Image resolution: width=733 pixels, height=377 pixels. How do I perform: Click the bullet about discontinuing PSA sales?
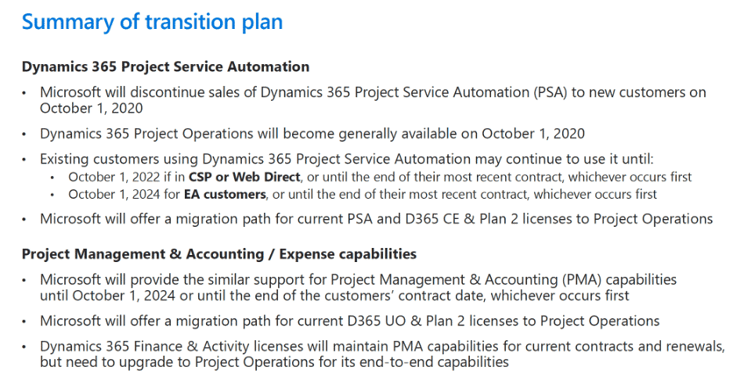[x=373, y=100]
